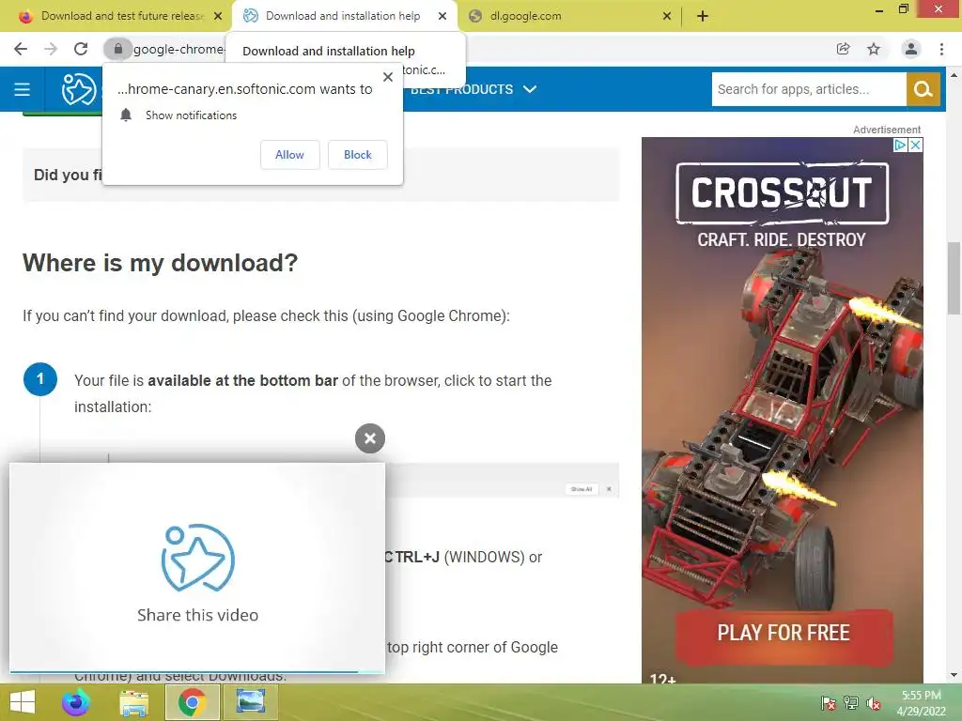Open File Explorer from the taskbar
This screenshot has width=962, height=721.
(x=133, y=702)
